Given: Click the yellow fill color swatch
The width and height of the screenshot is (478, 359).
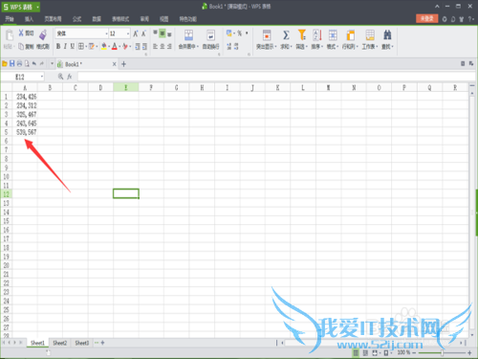Looking at the screenshot, I should (104, 47).
